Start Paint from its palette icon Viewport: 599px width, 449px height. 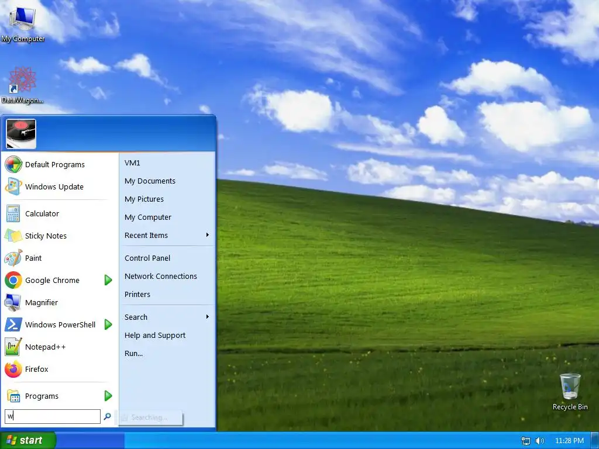[x=13, y=258]
